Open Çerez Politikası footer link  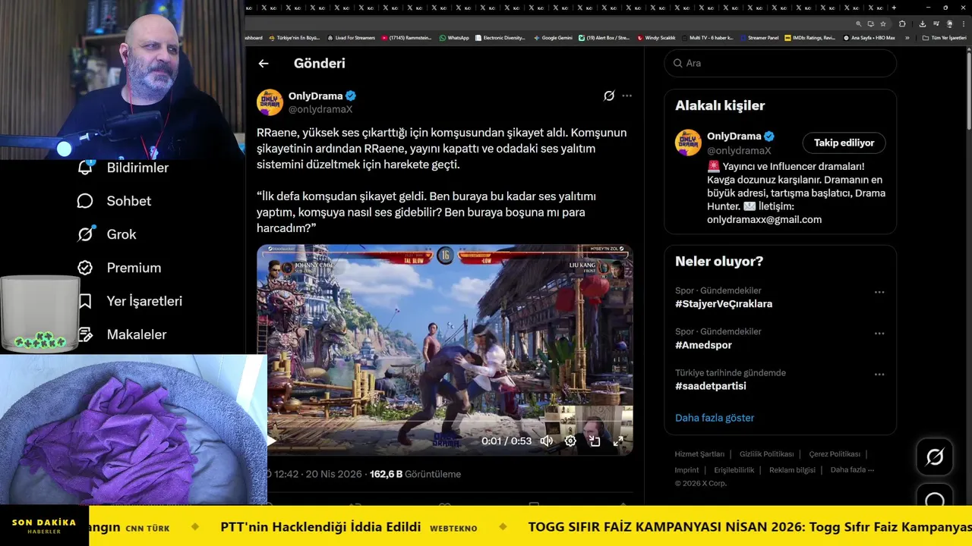(x=835, y=454)
